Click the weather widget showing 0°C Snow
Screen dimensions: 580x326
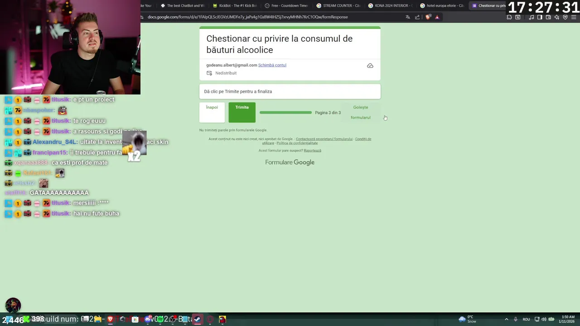[x=467, y=319]
